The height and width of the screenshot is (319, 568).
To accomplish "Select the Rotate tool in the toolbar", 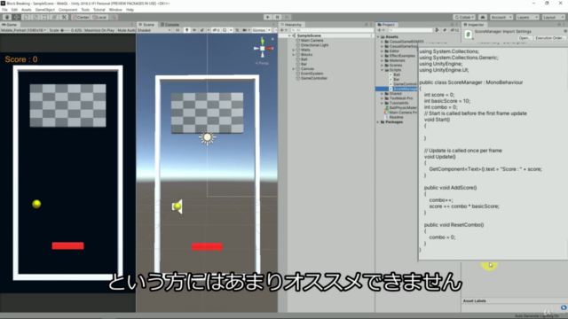I will pos(26,17).
